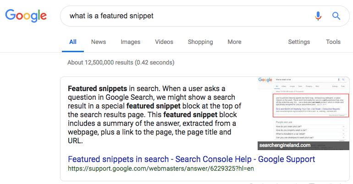The image size is (353, 184).
Task: Switch to the News tab
Action: [x=99, y=42]
